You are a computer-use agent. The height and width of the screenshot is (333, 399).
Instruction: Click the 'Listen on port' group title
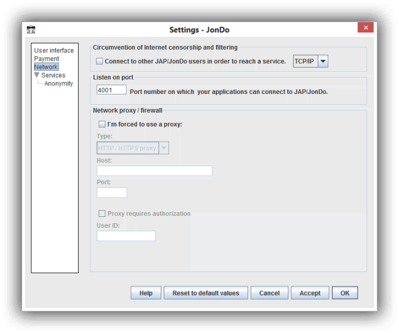(113, 77)
